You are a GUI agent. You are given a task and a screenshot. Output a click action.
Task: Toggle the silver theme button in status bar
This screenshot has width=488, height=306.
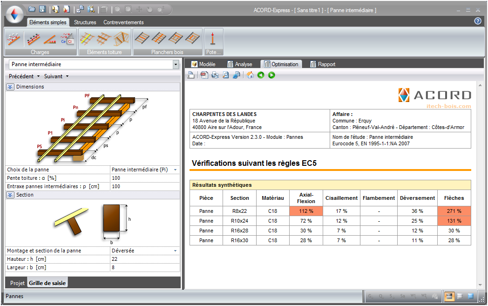click(x=460, y=296)
